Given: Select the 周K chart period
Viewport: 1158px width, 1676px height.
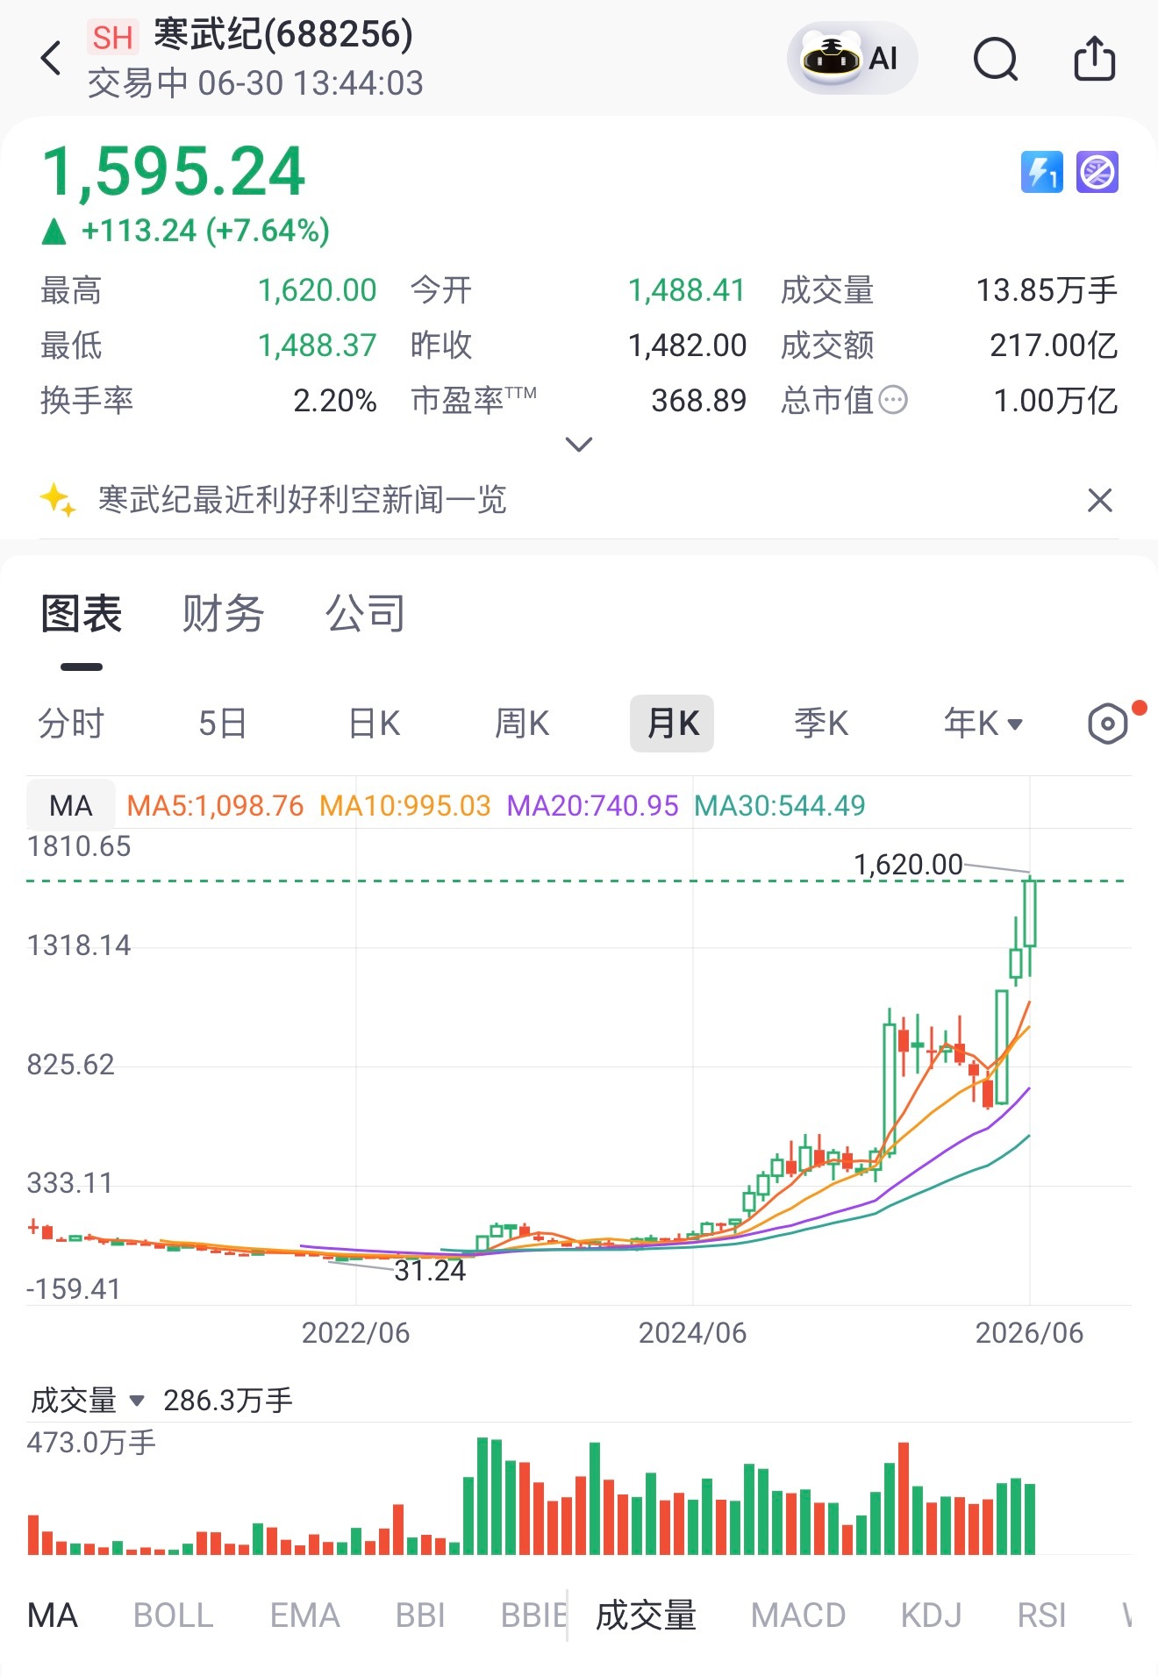Looking at the screenshot, I should pos(522,724).
